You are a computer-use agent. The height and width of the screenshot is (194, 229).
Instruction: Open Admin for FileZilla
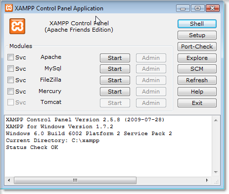pos(151,80)
